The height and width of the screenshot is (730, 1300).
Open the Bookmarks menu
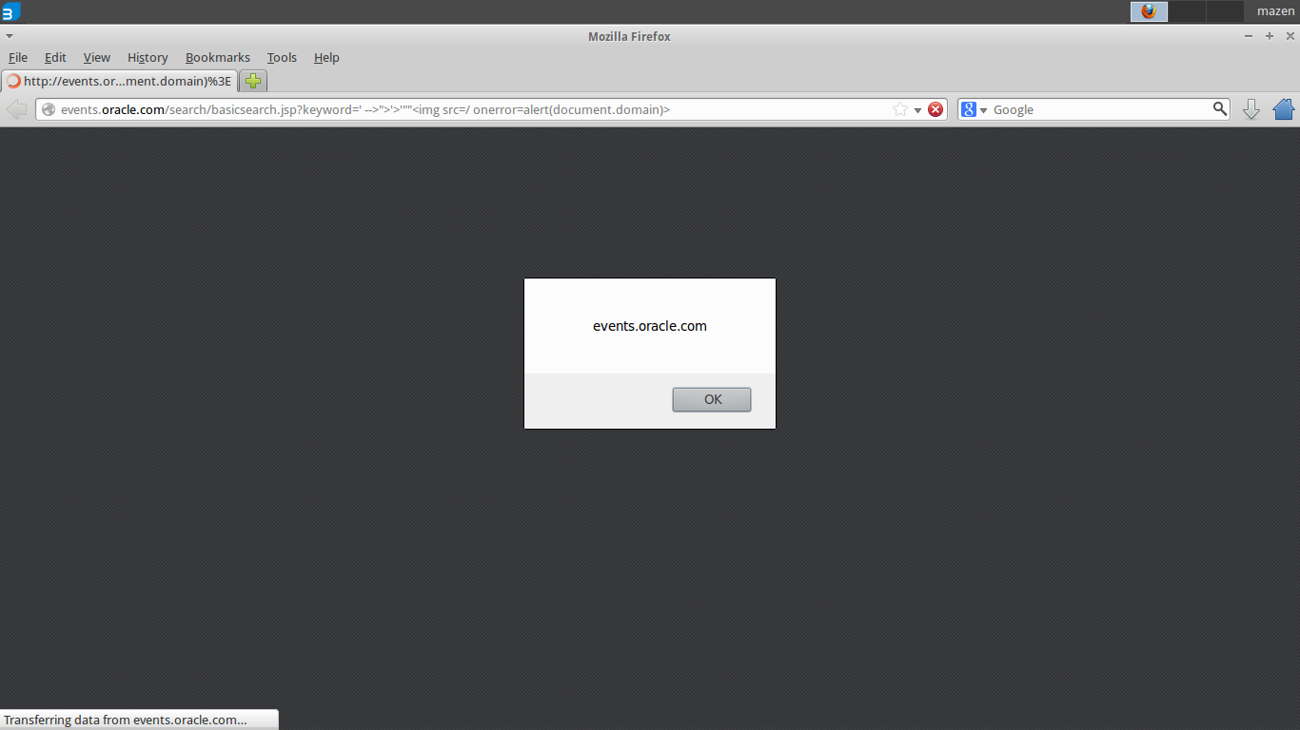click(218, 57)
